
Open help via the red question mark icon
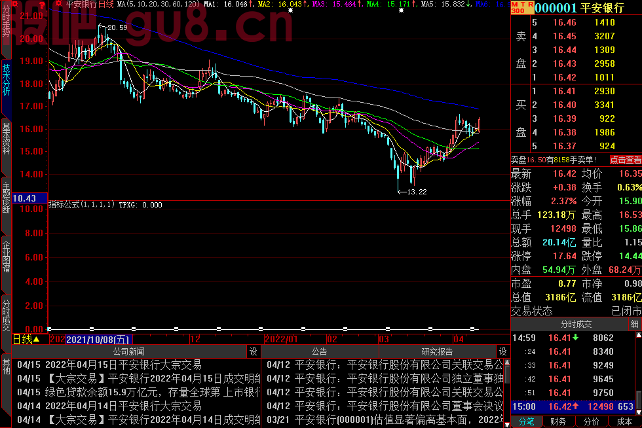pyautogui.click(x=42, y=5)
